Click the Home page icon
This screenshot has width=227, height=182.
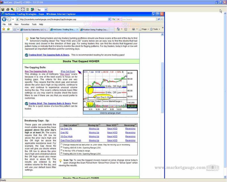click(118, 29)
